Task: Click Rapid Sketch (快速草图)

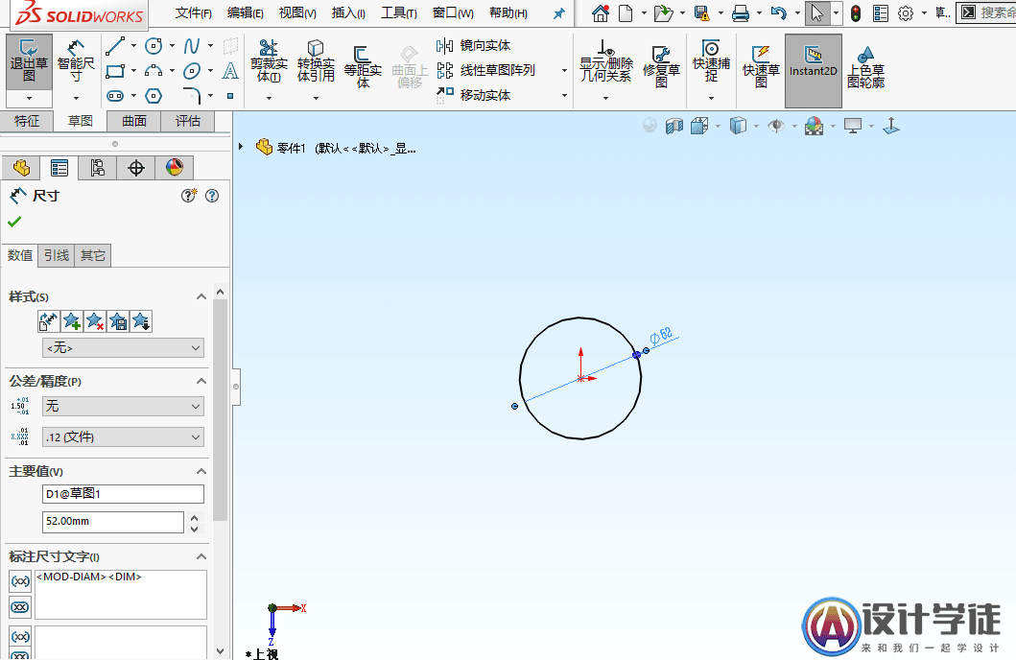Action: pyautogui.click(x=761, y=67)
